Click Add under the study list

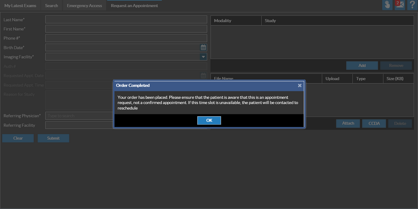click(362, 65)
